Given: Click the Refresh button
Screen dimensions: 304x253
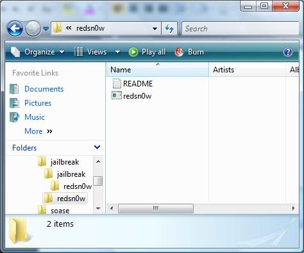Looking at the screenshot, I should pyautogui.click(x=169, y=28).
